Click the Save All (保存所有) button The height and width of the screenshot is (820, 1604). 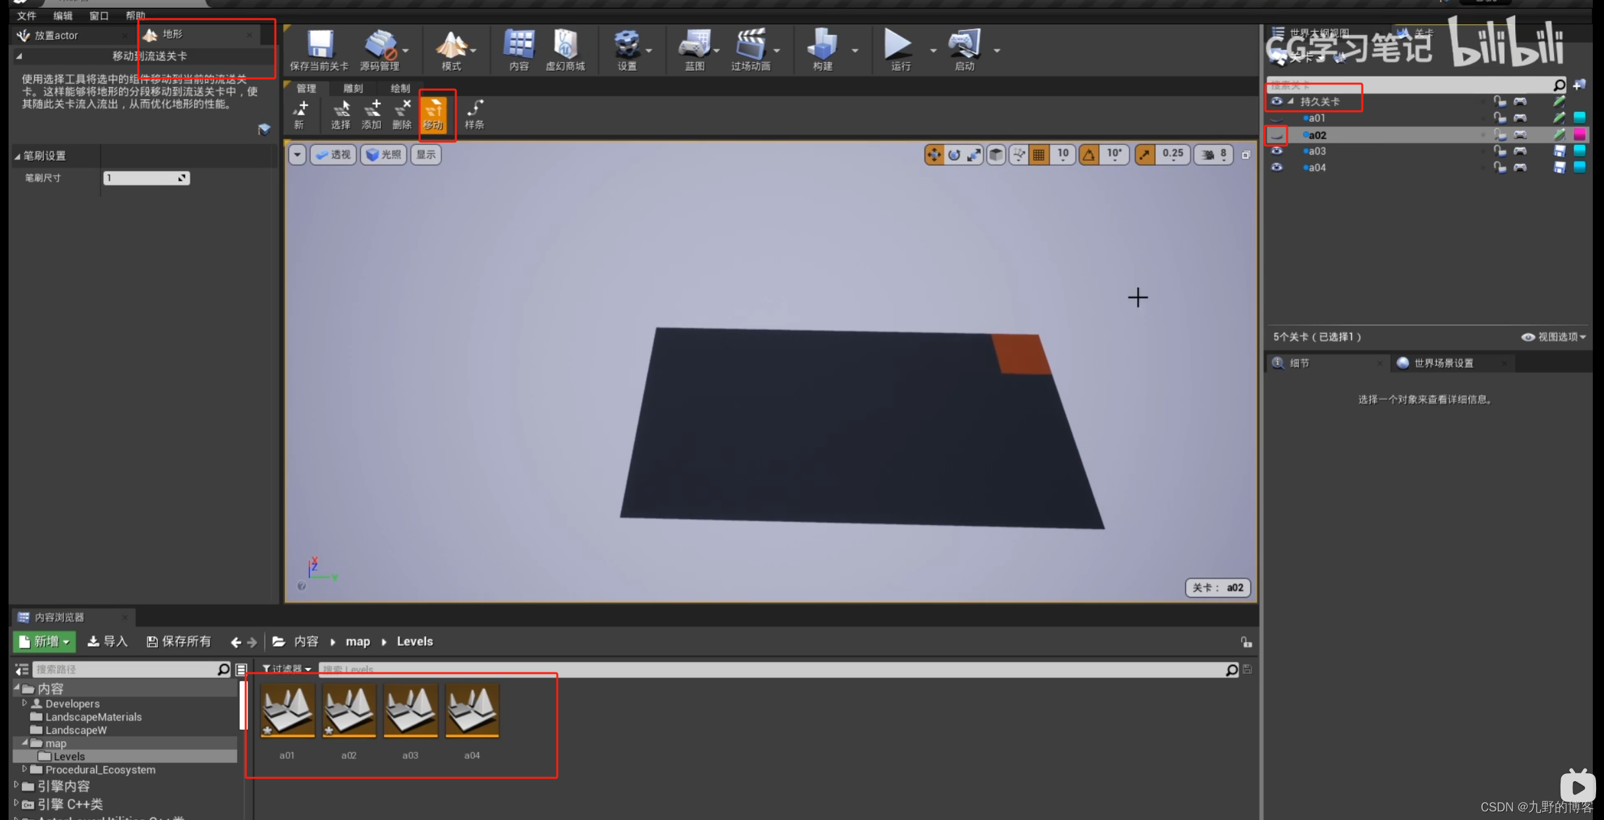click(x=179, y=641)
